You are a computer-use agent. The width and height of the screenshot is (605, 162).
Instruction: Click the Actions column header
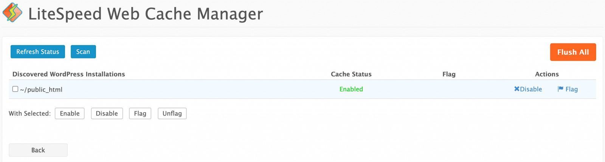[547, 74]
